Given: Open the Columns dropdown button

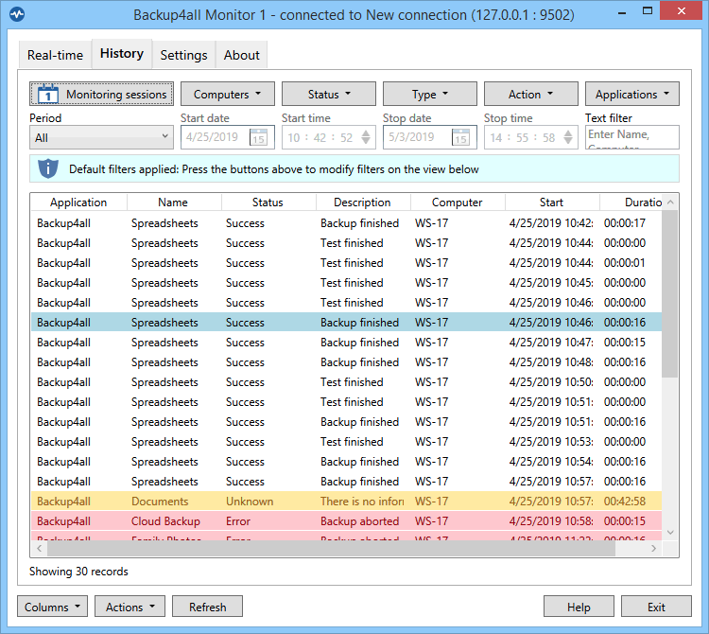Looking at the screenshot, I should click(x=53, y=607).
